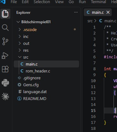Open the Explorer more actions ellipsis
This screenshot has height=132, width=117.
pyautogui.click(x=76, y=12)
